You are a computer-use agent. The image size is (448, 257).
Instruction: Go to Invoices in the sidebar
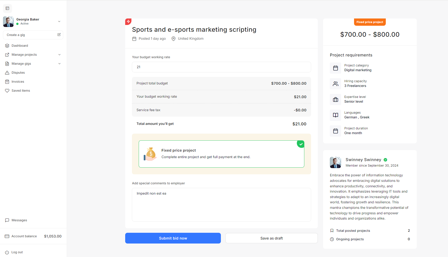[18, 82]
